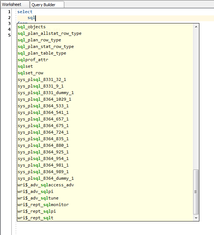Click the scroll up arrow of suggestion list
Viewport: 214px width, 235px height.
pyautogui.click(x=196, y=27)
